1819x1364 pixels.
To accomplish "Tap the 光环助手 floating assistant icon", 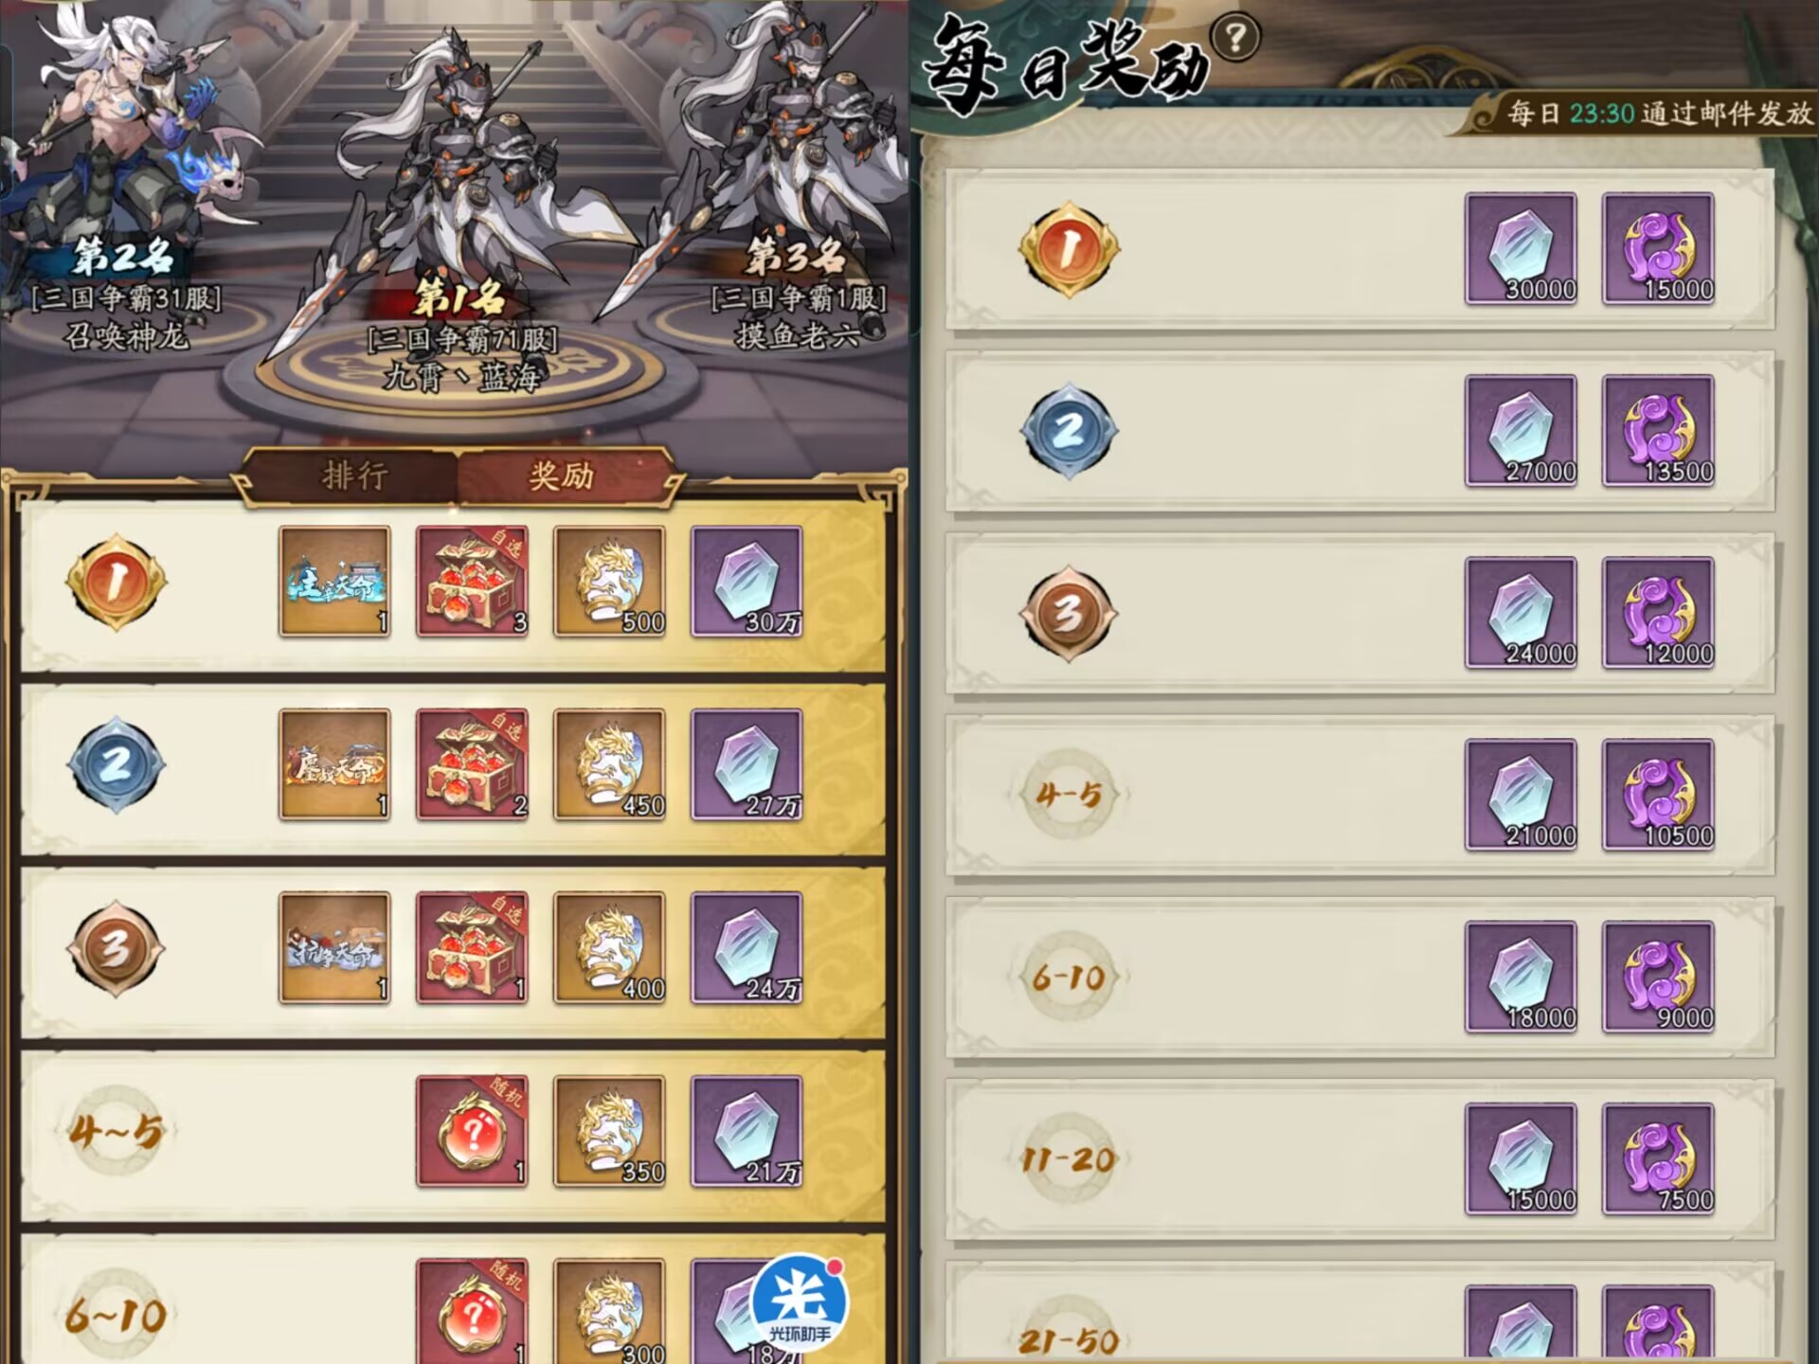I will click(800, 1305).
